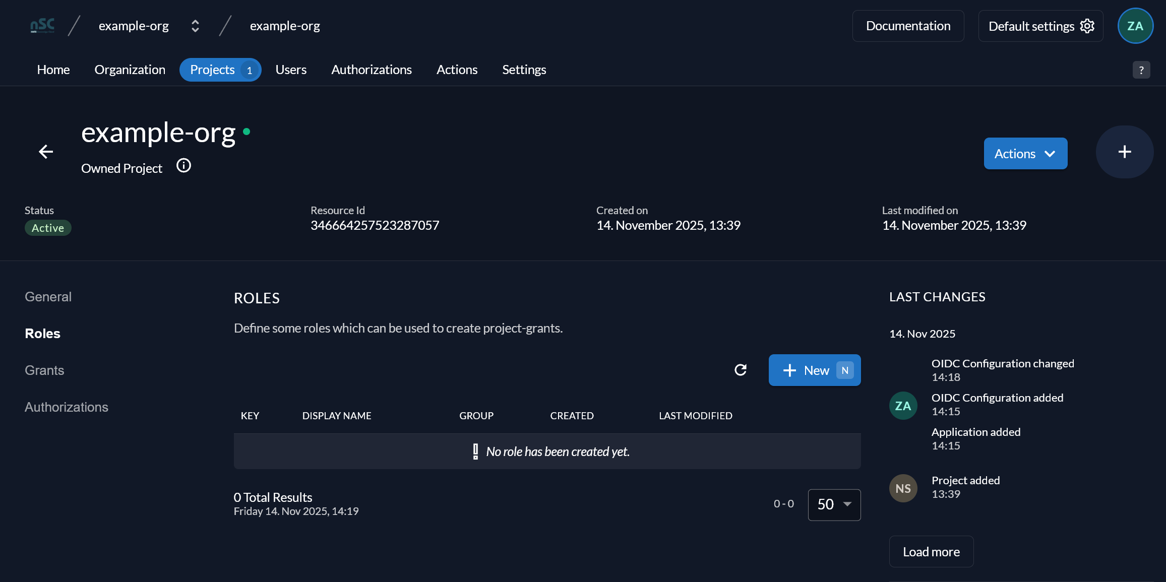Viewport: 1166px width, 582px height.
Task: Click Load more under last changes
Action: (x=931, y=552)
